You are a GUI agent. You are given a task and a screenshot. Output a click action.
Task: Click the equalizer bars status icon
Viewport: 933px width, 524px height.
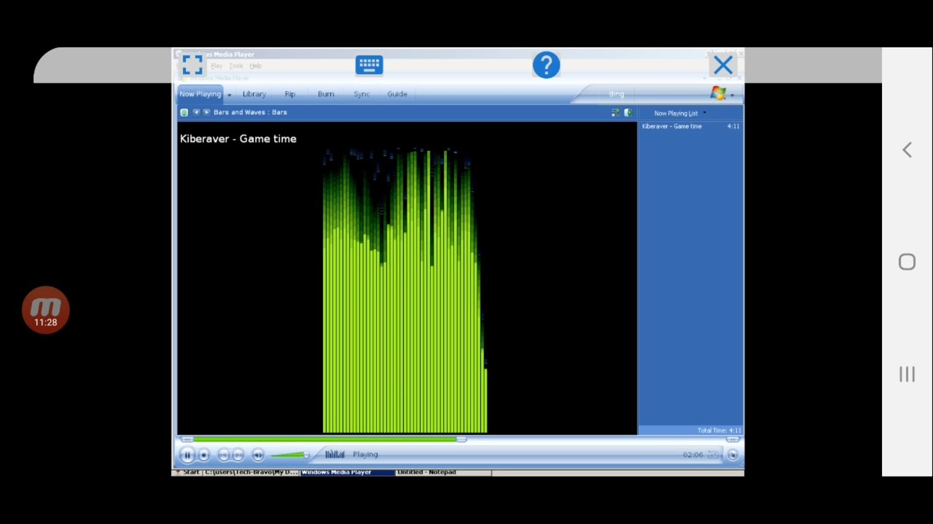click(x=335, y=455)
